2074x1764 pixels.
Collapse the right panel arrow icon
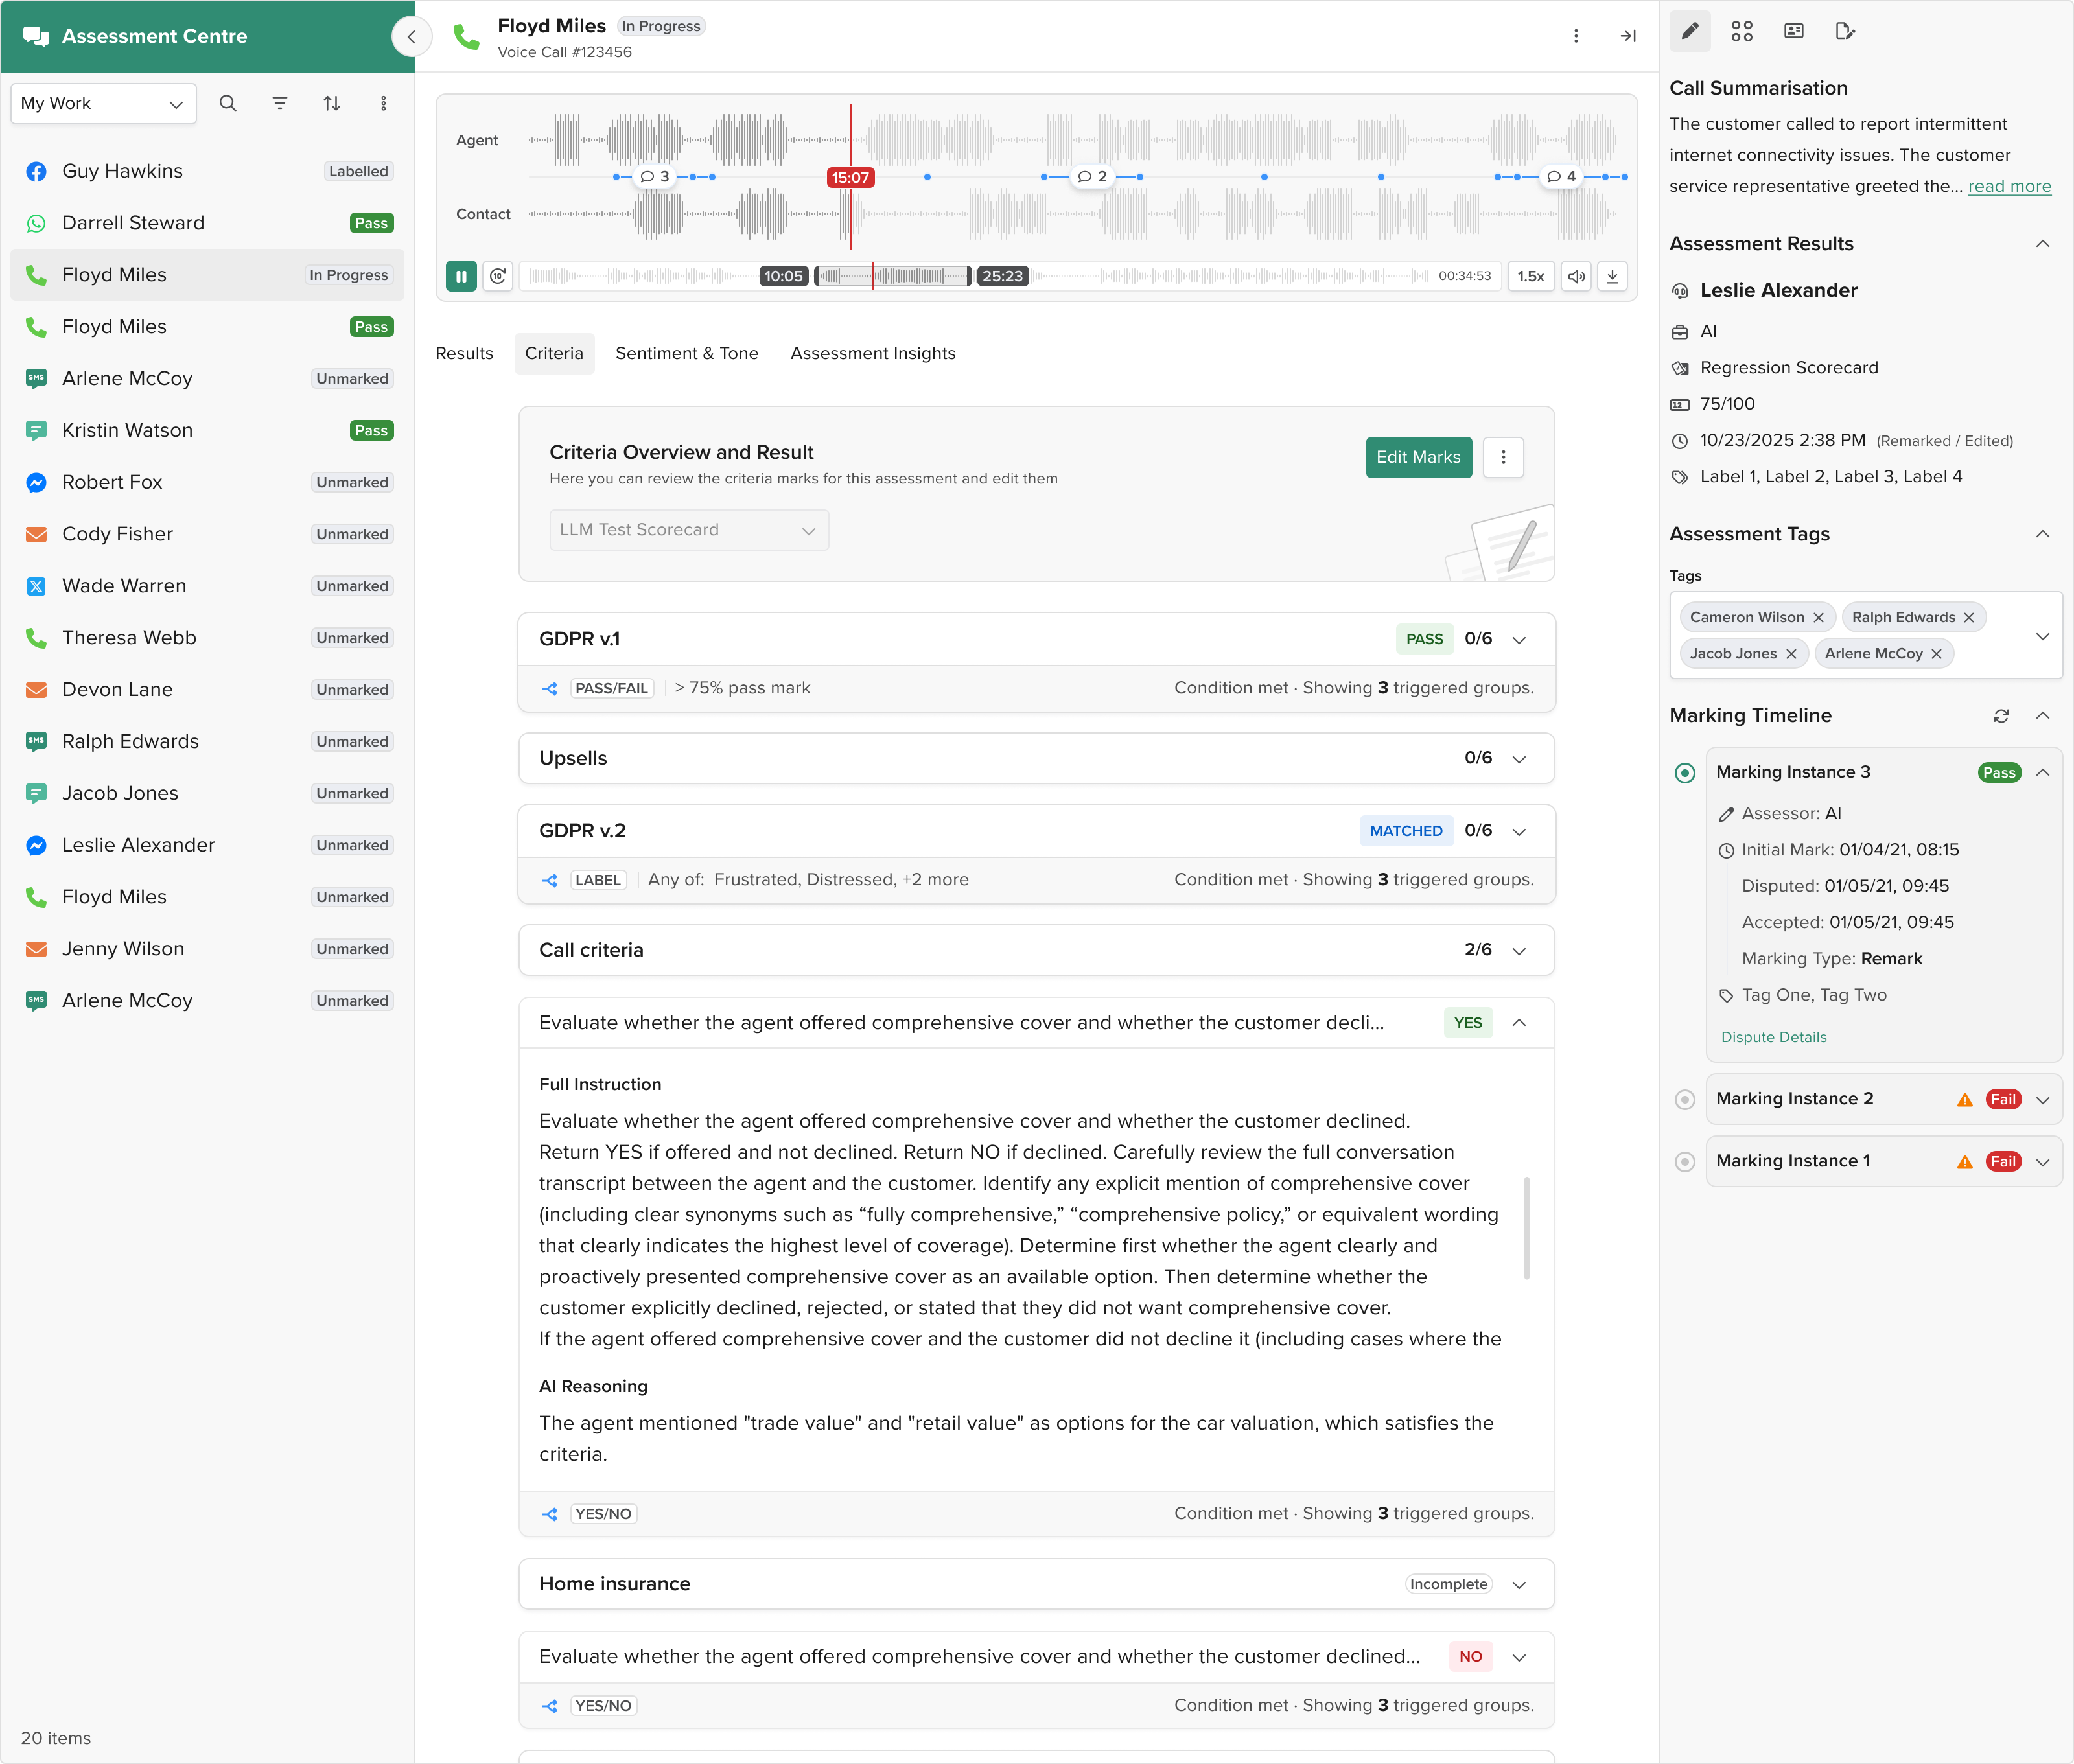coord(1628,36)
